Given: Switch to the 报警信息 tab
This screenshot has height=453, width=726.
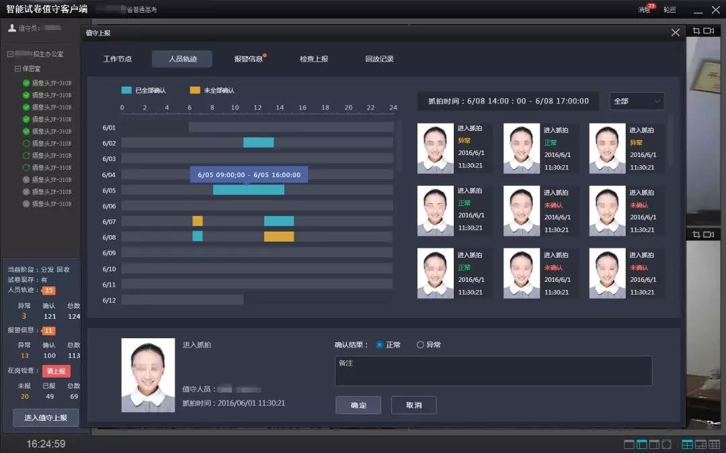Looking at the screenshot, I should coord(248,59).
